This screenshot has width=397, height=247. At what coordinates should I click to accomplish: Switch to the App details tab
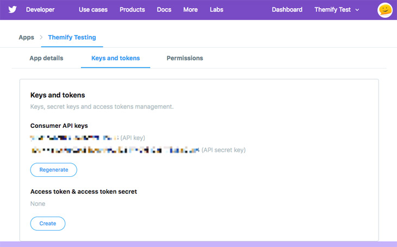click(x=46, y=58)
